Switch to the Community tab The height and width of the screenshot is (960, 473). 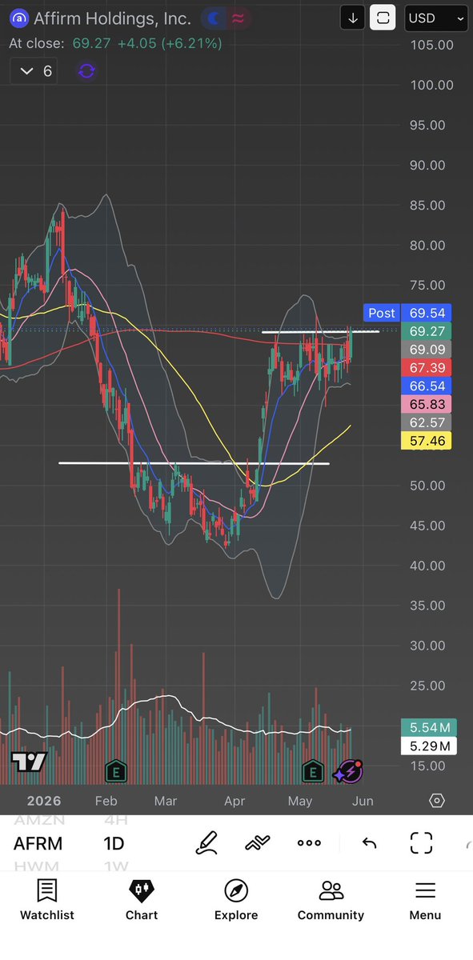click(331, 900)
